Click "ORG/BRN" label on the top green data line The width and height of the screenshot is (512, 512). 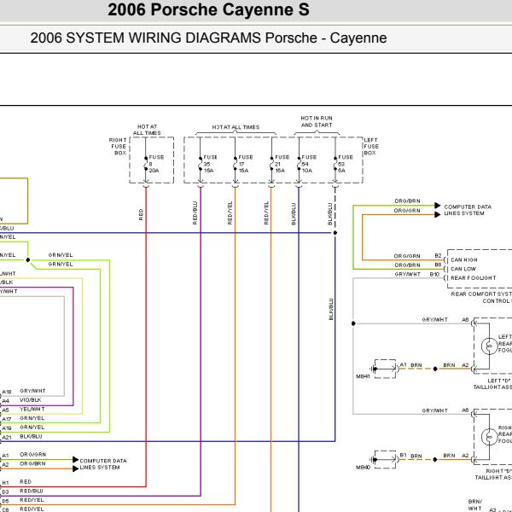click(407, 201)
